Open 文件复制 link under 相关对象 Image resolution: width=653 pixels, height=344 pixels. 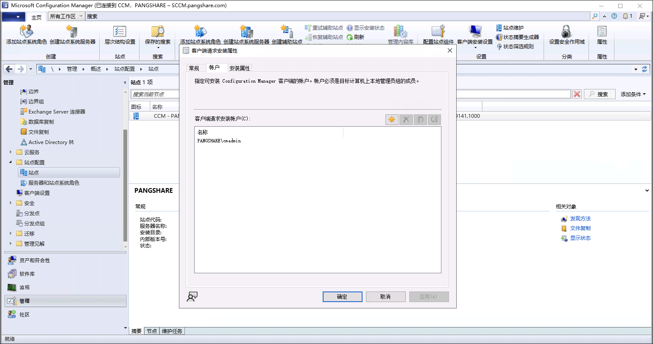580,228
